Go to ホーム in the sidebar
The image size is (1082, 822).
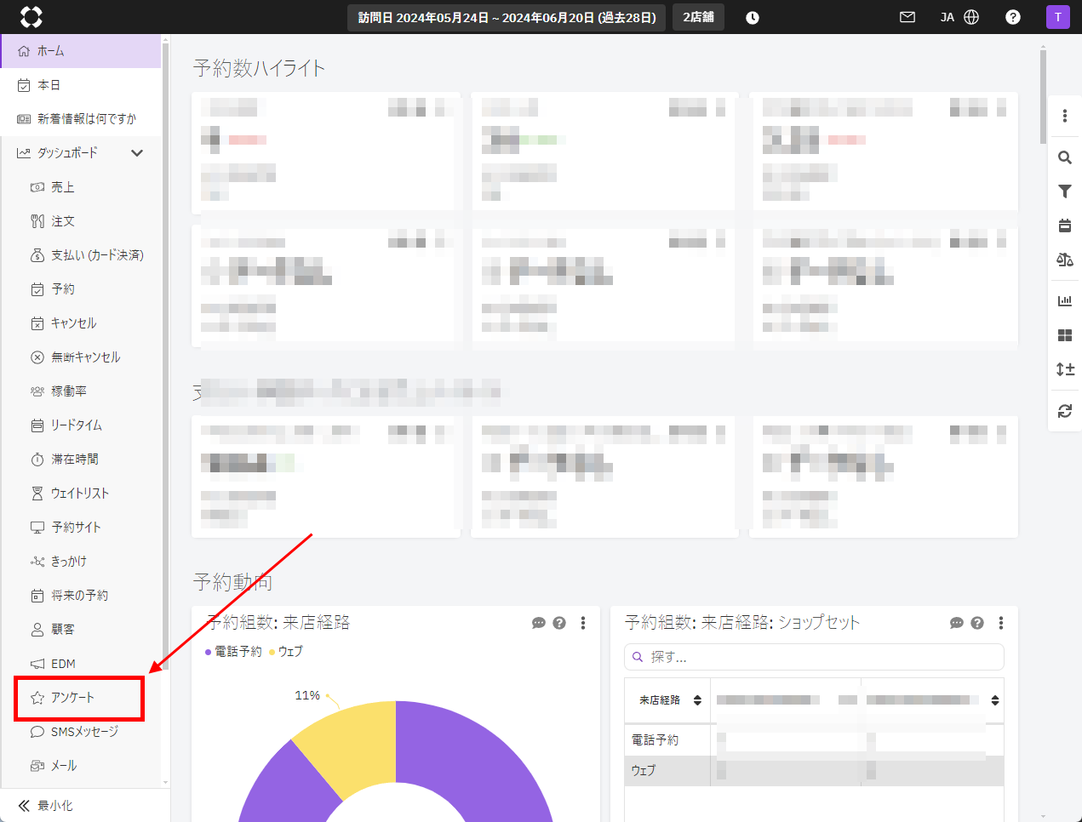(81, 51)
